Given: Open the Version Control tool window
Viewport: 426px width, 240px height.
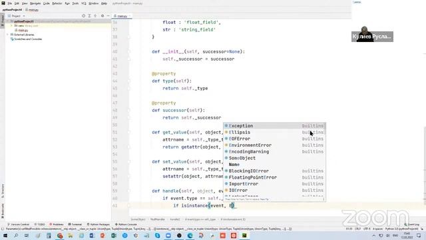Looking at the screenshot, I should point(18,225).
